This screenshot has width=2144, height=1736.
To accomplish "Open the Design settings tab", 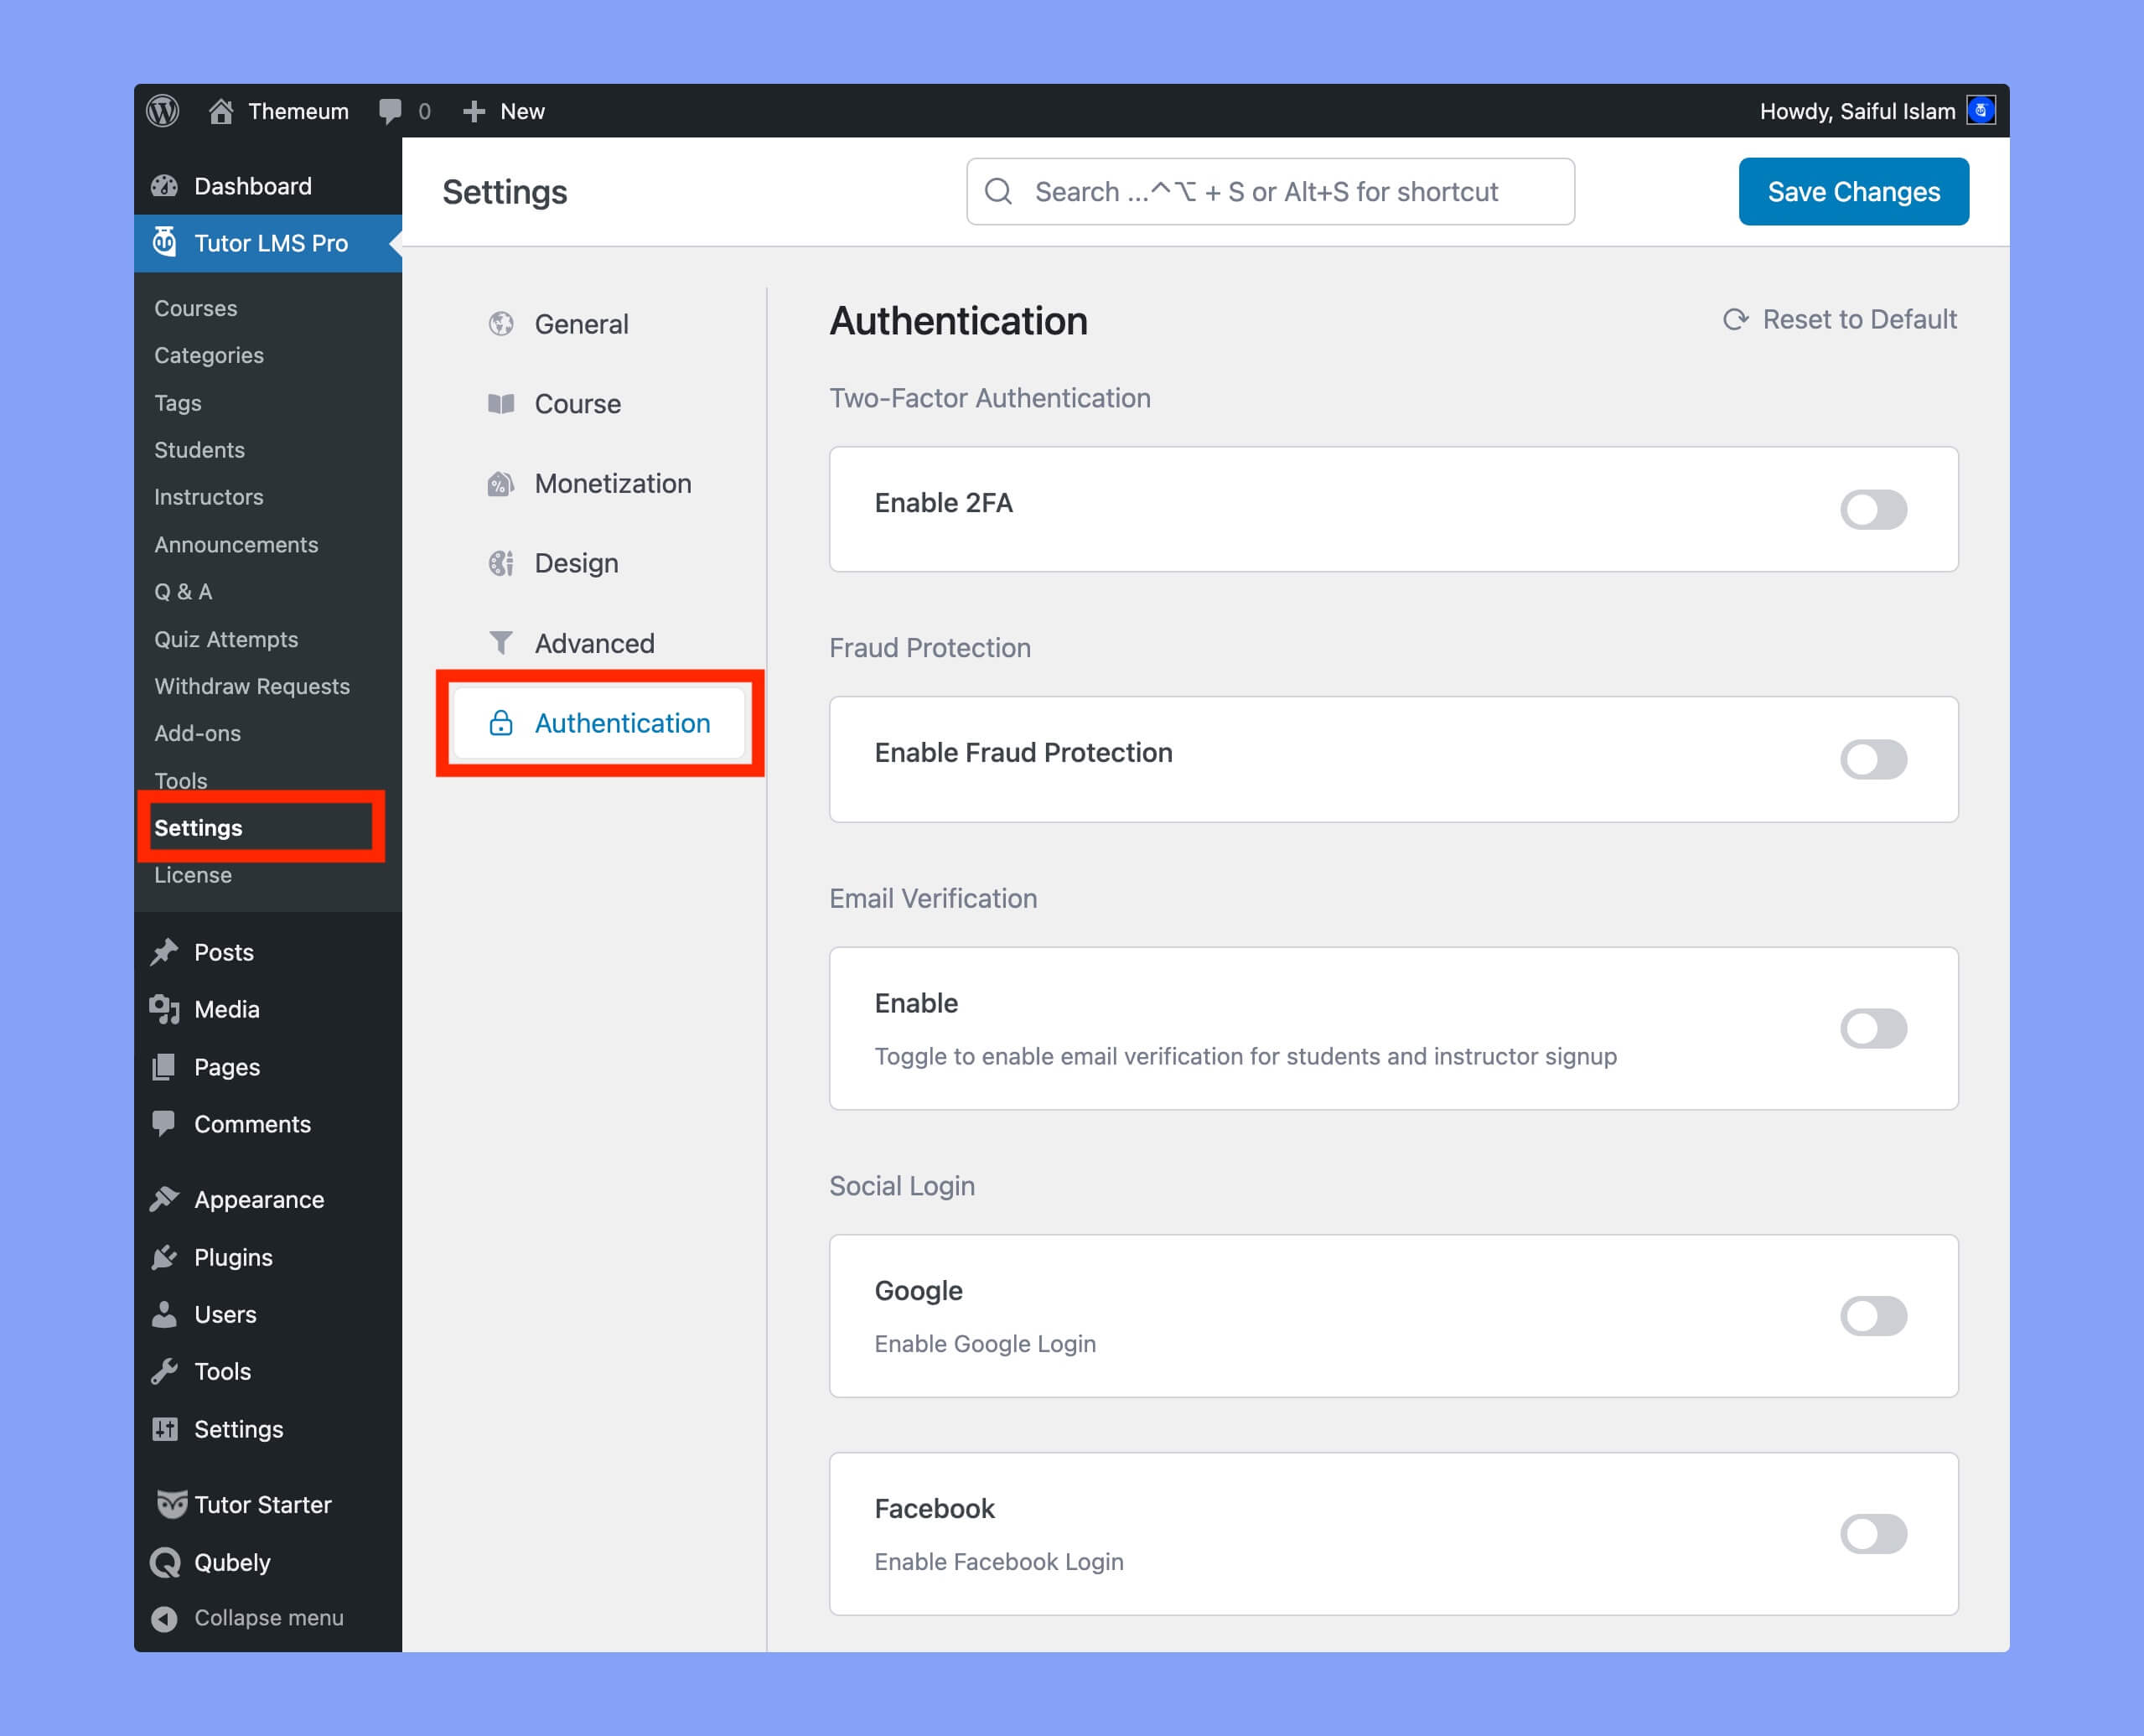I will [599, 563].
